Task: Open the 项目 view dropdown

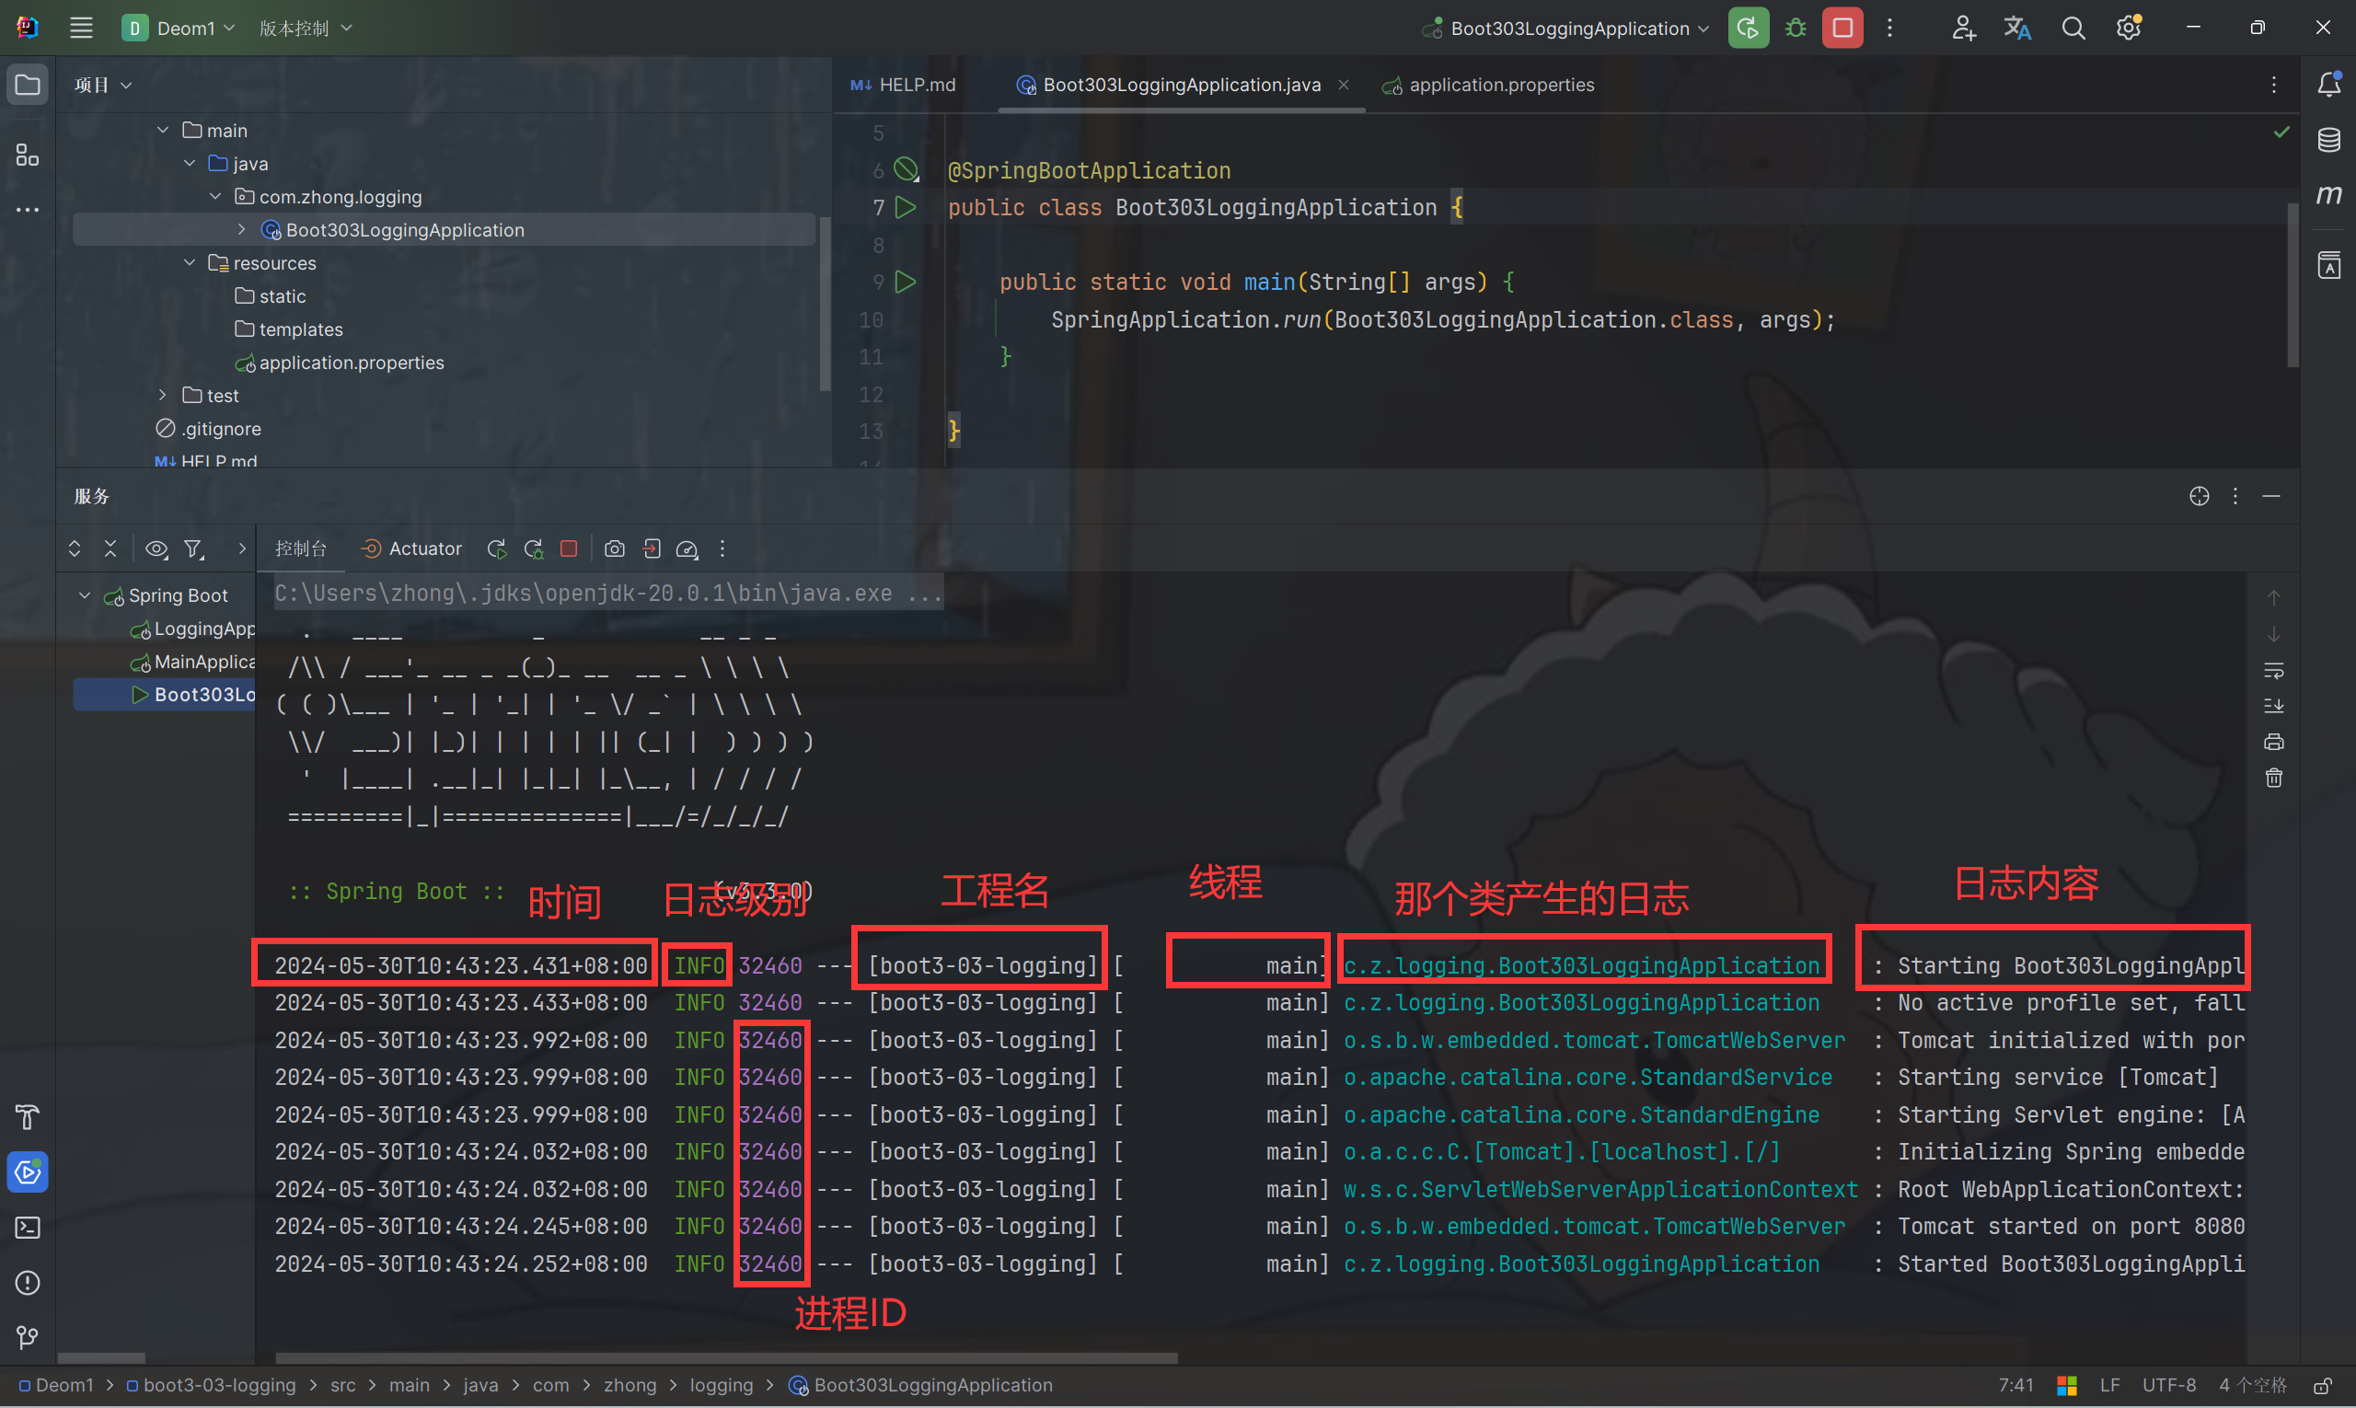Action: point(102,85)
